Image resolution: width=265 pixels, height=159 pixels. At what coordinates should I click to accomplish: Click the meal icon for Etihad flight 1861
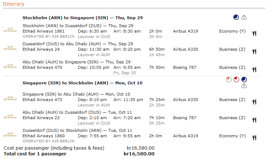click(254, 33)
